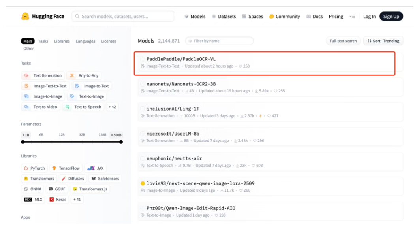Screen dimensions: 417x230
Task: Expand the +41 more libraries list
Action: pos(77,200)
